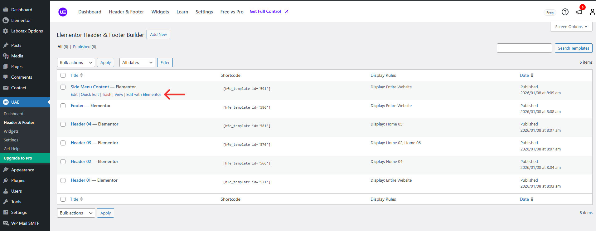Go to Widgets in top navigation
Image resolution: width=596 pixels, height=231 pixels.
160,12
